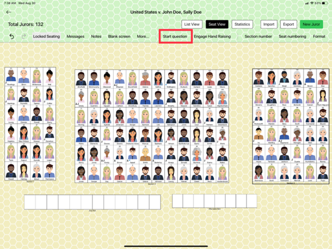Tap the first empty Jury Box seat
Viewport: 332px width, 249px height.
[x=30, y=202]
